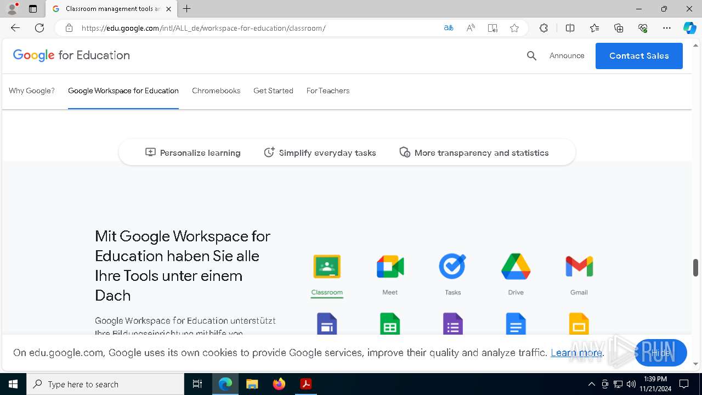This screenshot has width=702, height=395.
Task: Start Read aloud from address bar
Action: pyautogui.click(x=471, y=28)
